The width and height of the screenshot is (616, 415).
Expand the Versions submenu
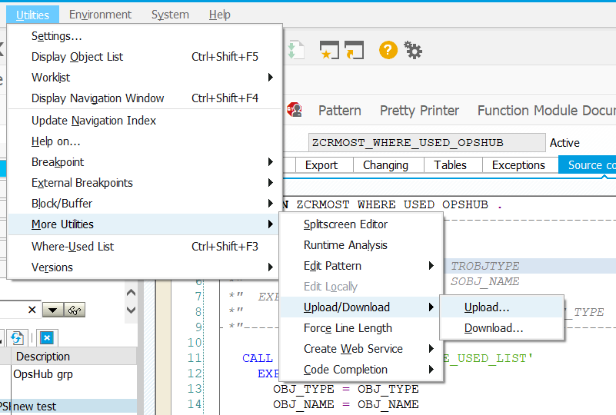click(143, 267)
